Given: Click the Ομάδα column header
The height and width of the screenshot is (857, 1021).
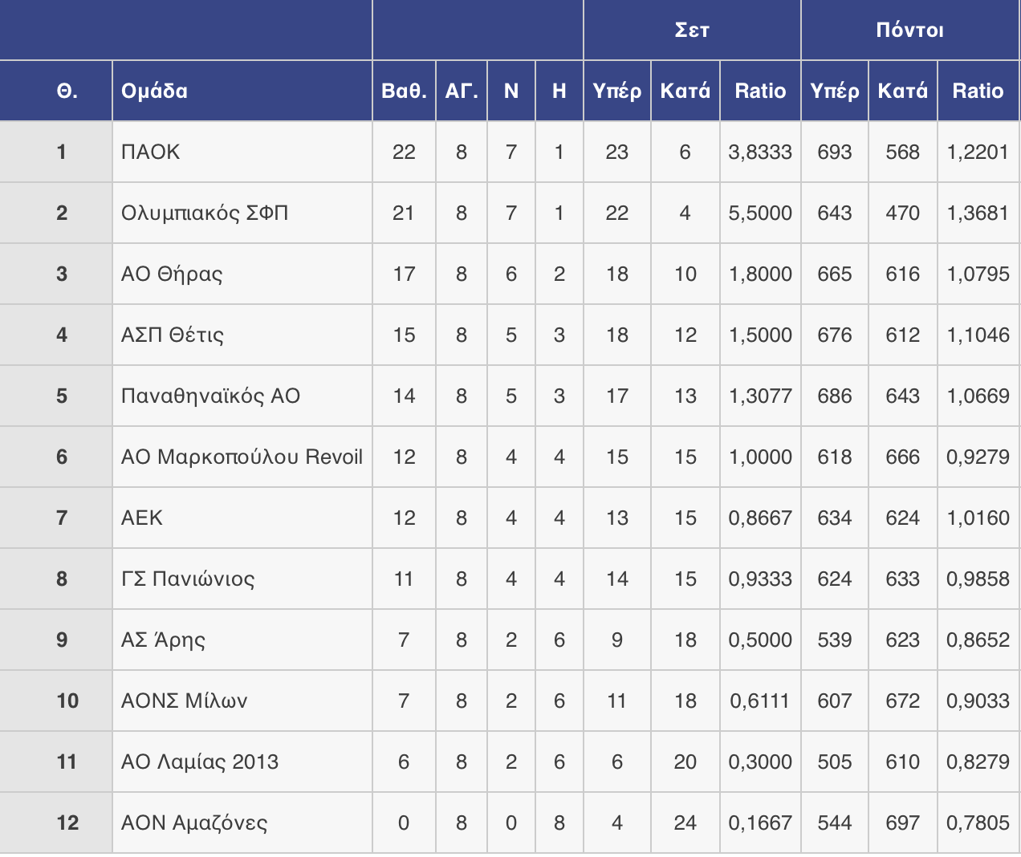Looking at the screenshot, I should 155,91.
